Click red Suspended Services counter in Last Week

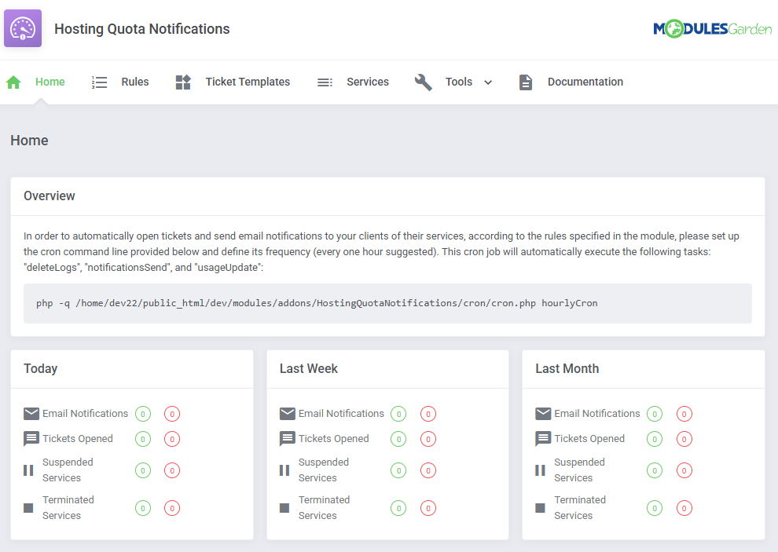pyautogui.click(x=428, y=470)
